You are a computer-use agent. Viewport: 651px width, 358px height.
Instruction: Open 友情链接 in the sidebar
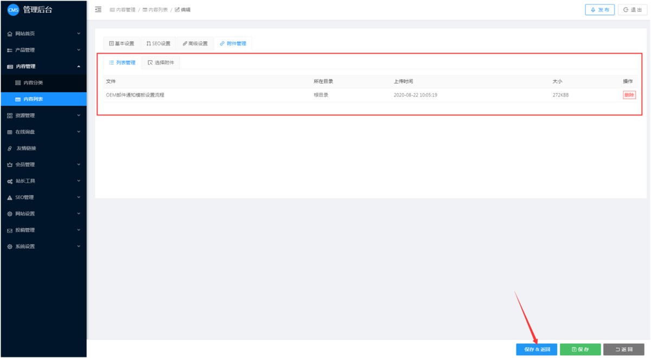pyautogui.click(x=43, y=148)
